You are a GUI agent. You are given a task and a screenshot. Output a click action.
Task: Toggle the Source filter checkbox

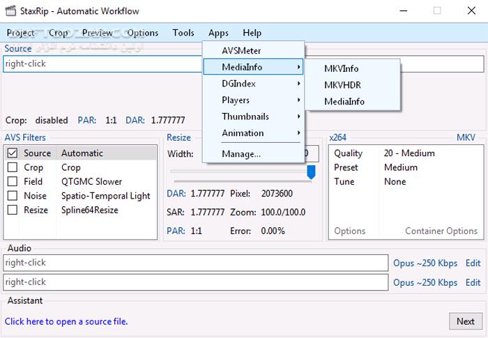pos(12,153)
